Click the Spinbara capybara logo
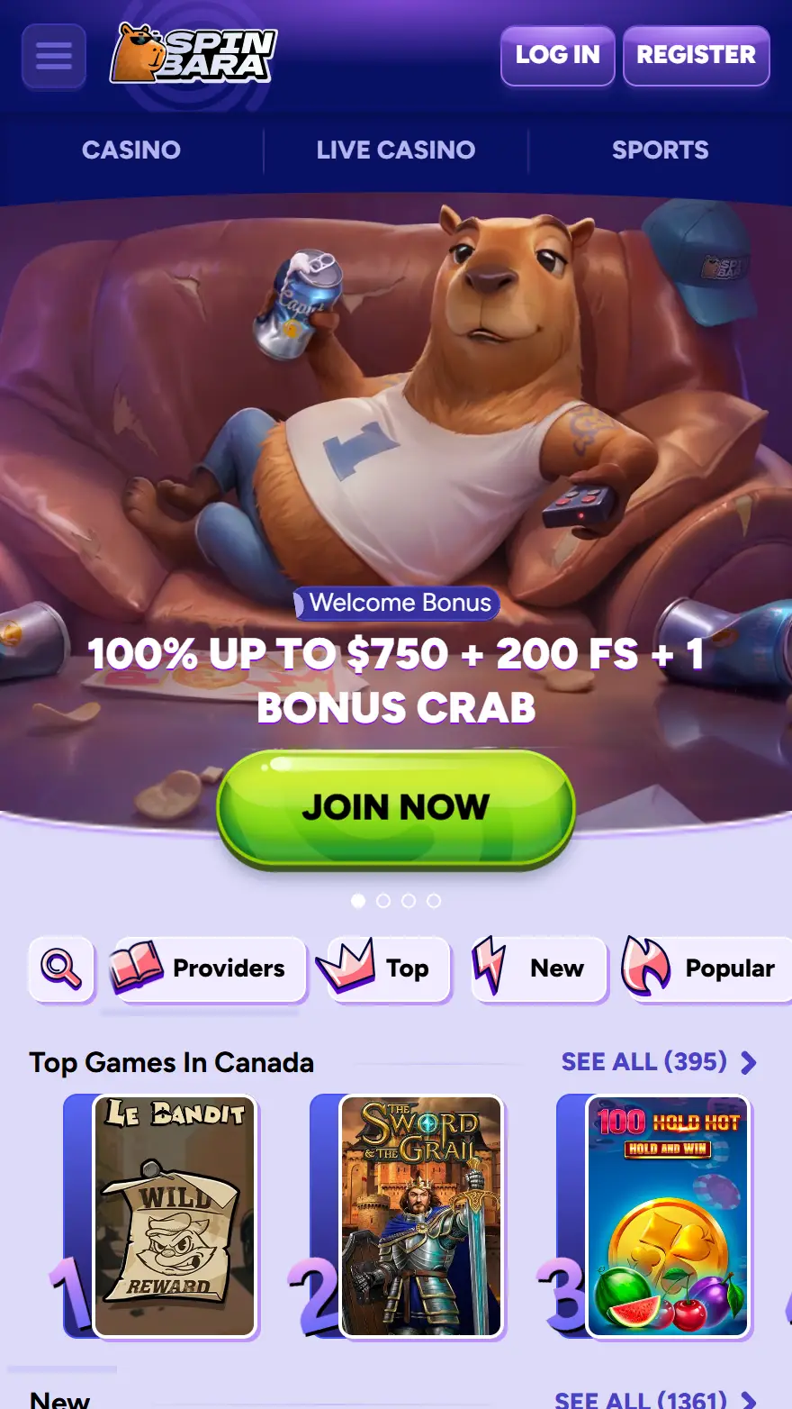This screenshot has width=792, height=1409. [193, 54]
